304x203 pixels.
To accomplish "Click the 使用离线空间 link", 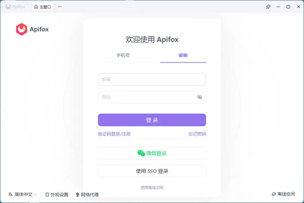I will click(152, 187).
